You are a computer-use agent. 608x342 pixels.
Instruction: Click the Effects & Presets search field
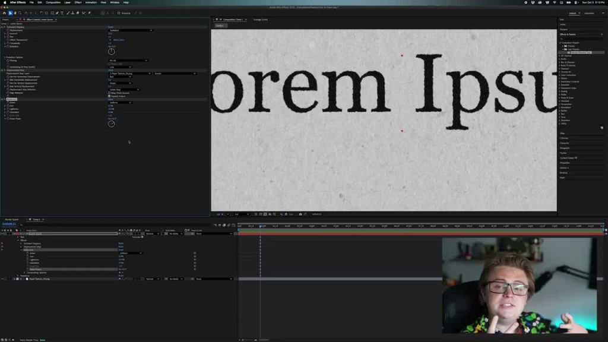(x=581, y=39)
